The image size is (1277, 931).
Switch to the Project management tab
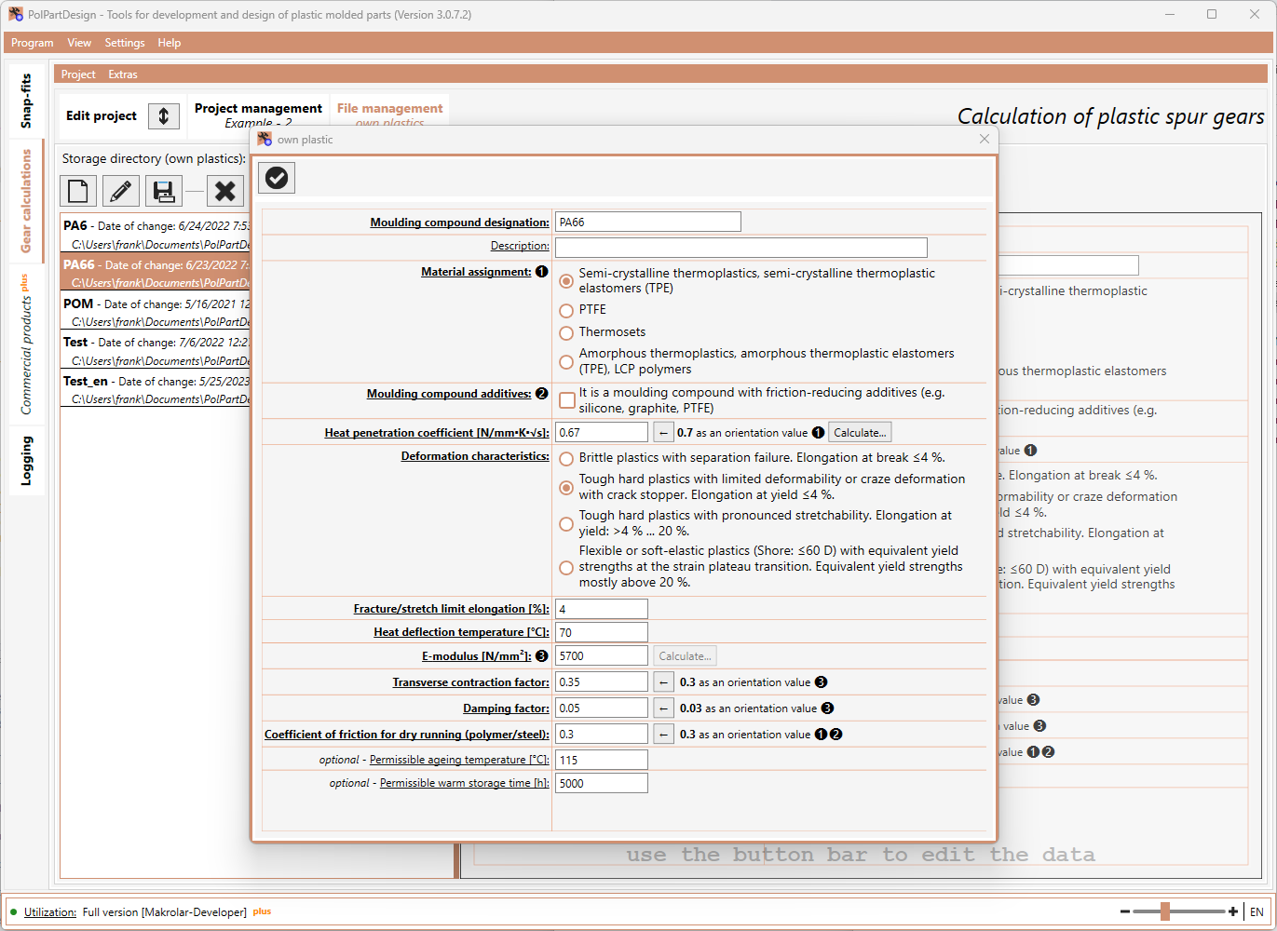258,114
